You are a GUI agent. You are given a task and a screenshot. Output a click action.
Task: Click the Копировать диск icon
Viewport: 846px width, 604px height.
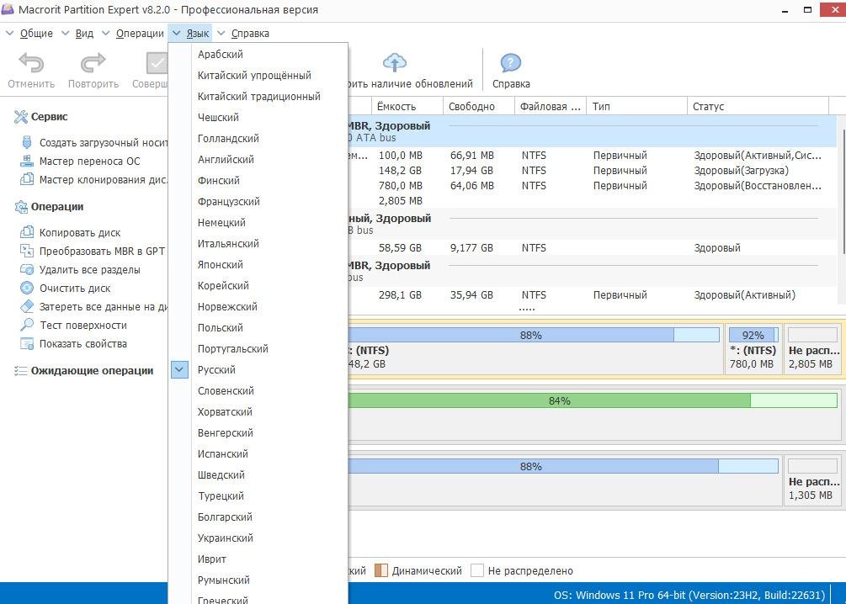pyautogui.click(x=26, y=232)
